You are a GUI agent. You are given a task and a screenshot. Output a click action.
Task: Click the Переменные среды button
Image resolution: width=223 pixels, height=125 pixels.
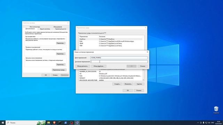(59, 70)
